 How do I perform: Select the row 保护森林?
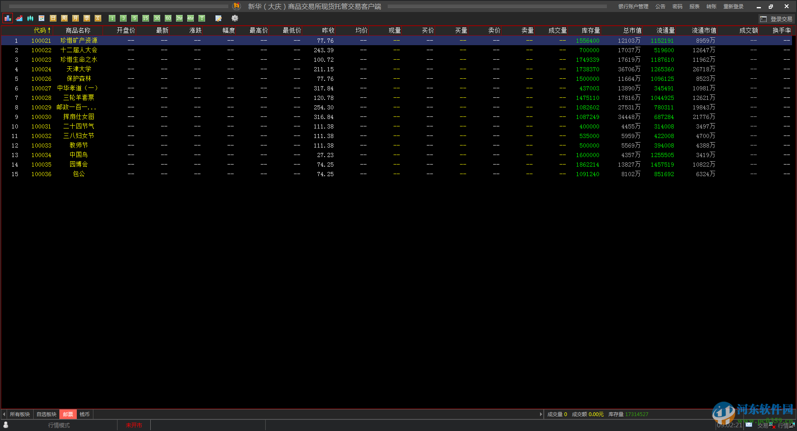(396, 79)
